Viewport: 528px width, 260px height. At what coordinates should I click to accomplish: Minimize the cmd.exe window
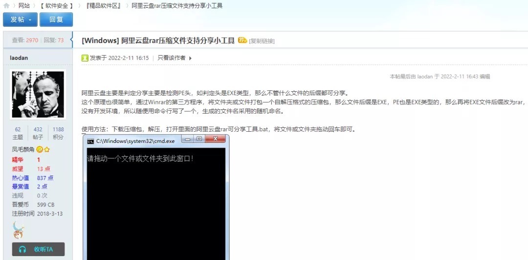188,139
